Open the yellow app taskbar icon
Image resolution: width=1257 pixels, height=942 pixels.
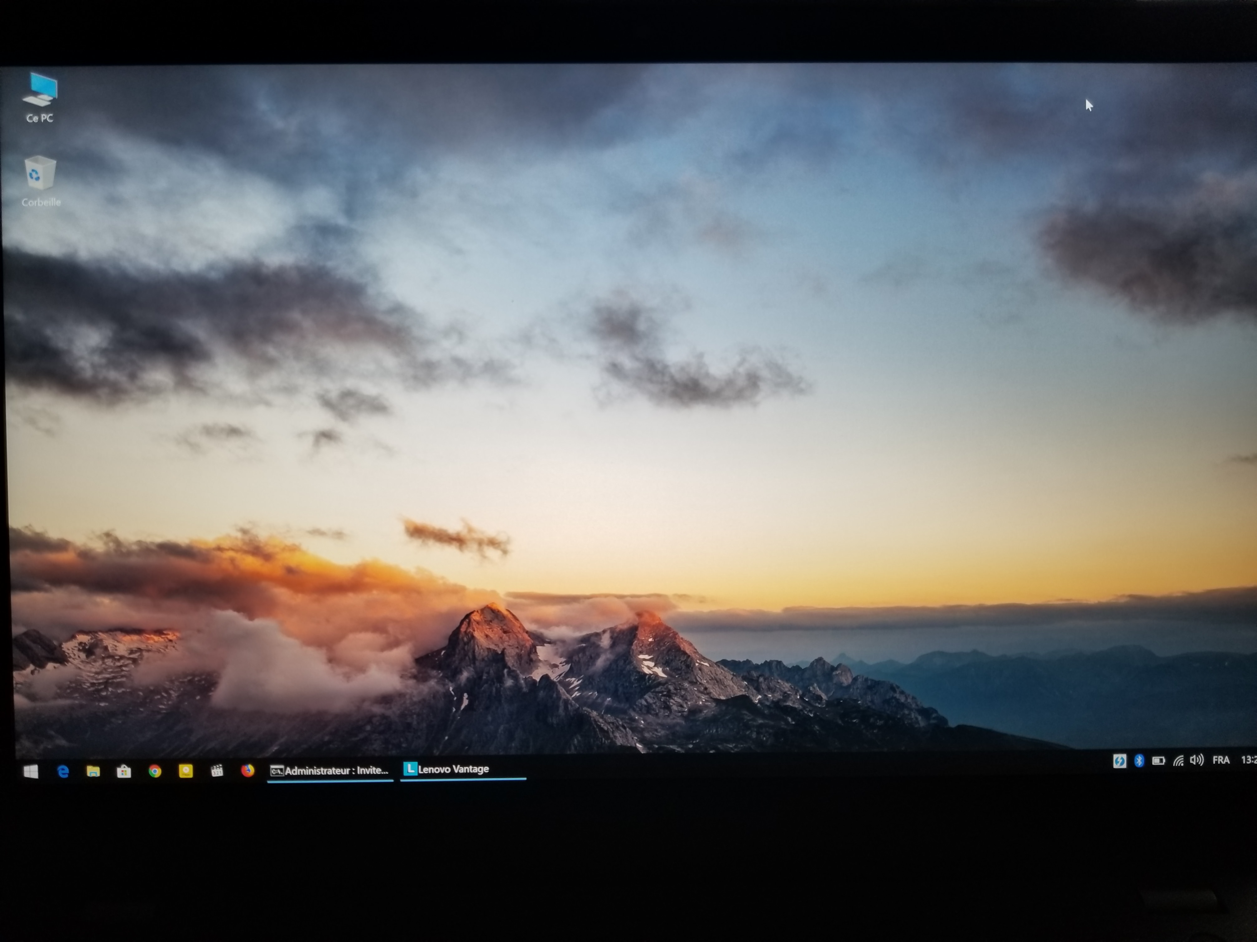pyautogui.click(x=186, y=771)
